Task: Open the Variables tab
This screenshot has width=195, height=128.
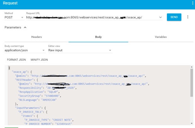Action: [x=161, y=37]
